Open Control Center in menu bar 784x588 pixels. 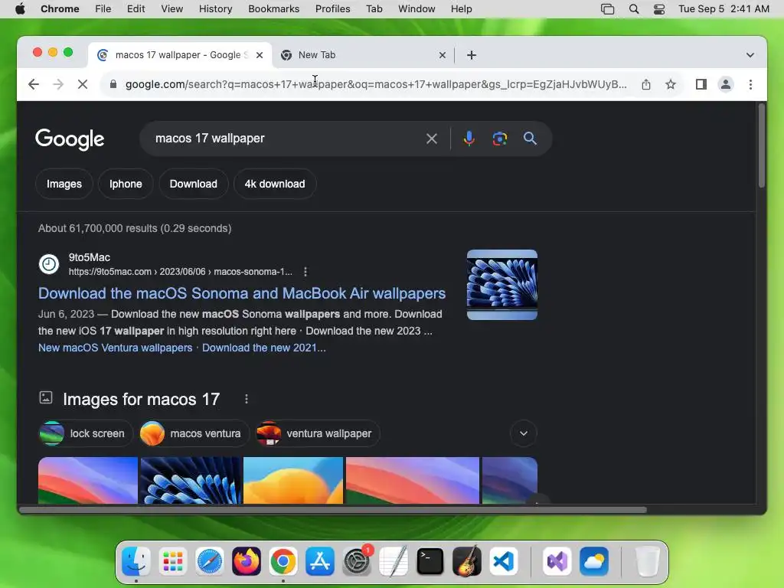coord(659,9)
